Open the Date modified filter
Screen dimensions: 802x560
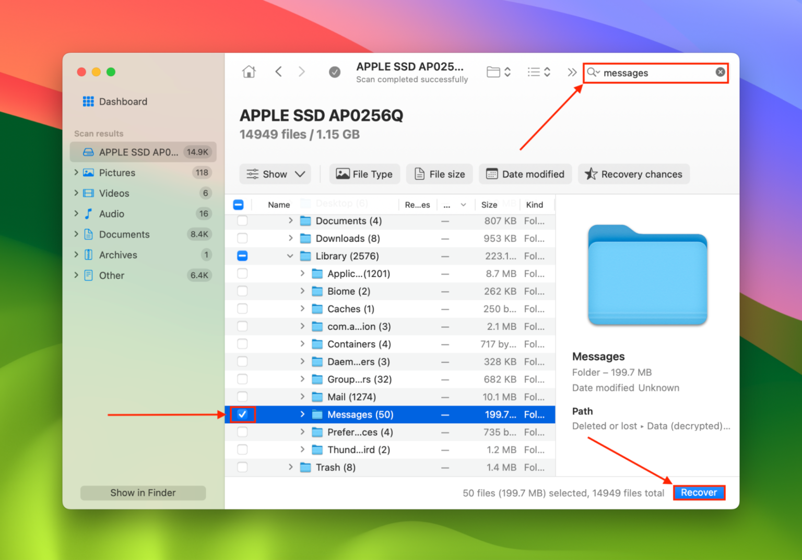point(525,174)
